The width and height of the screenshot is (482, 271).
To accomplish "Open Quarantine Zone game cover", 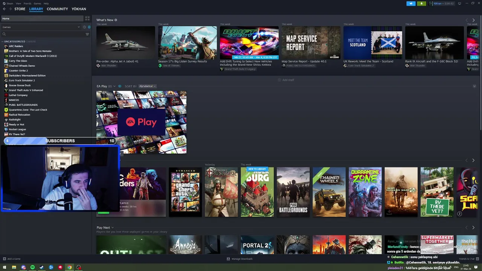I will pyautogui.click(x=365, y=192).
